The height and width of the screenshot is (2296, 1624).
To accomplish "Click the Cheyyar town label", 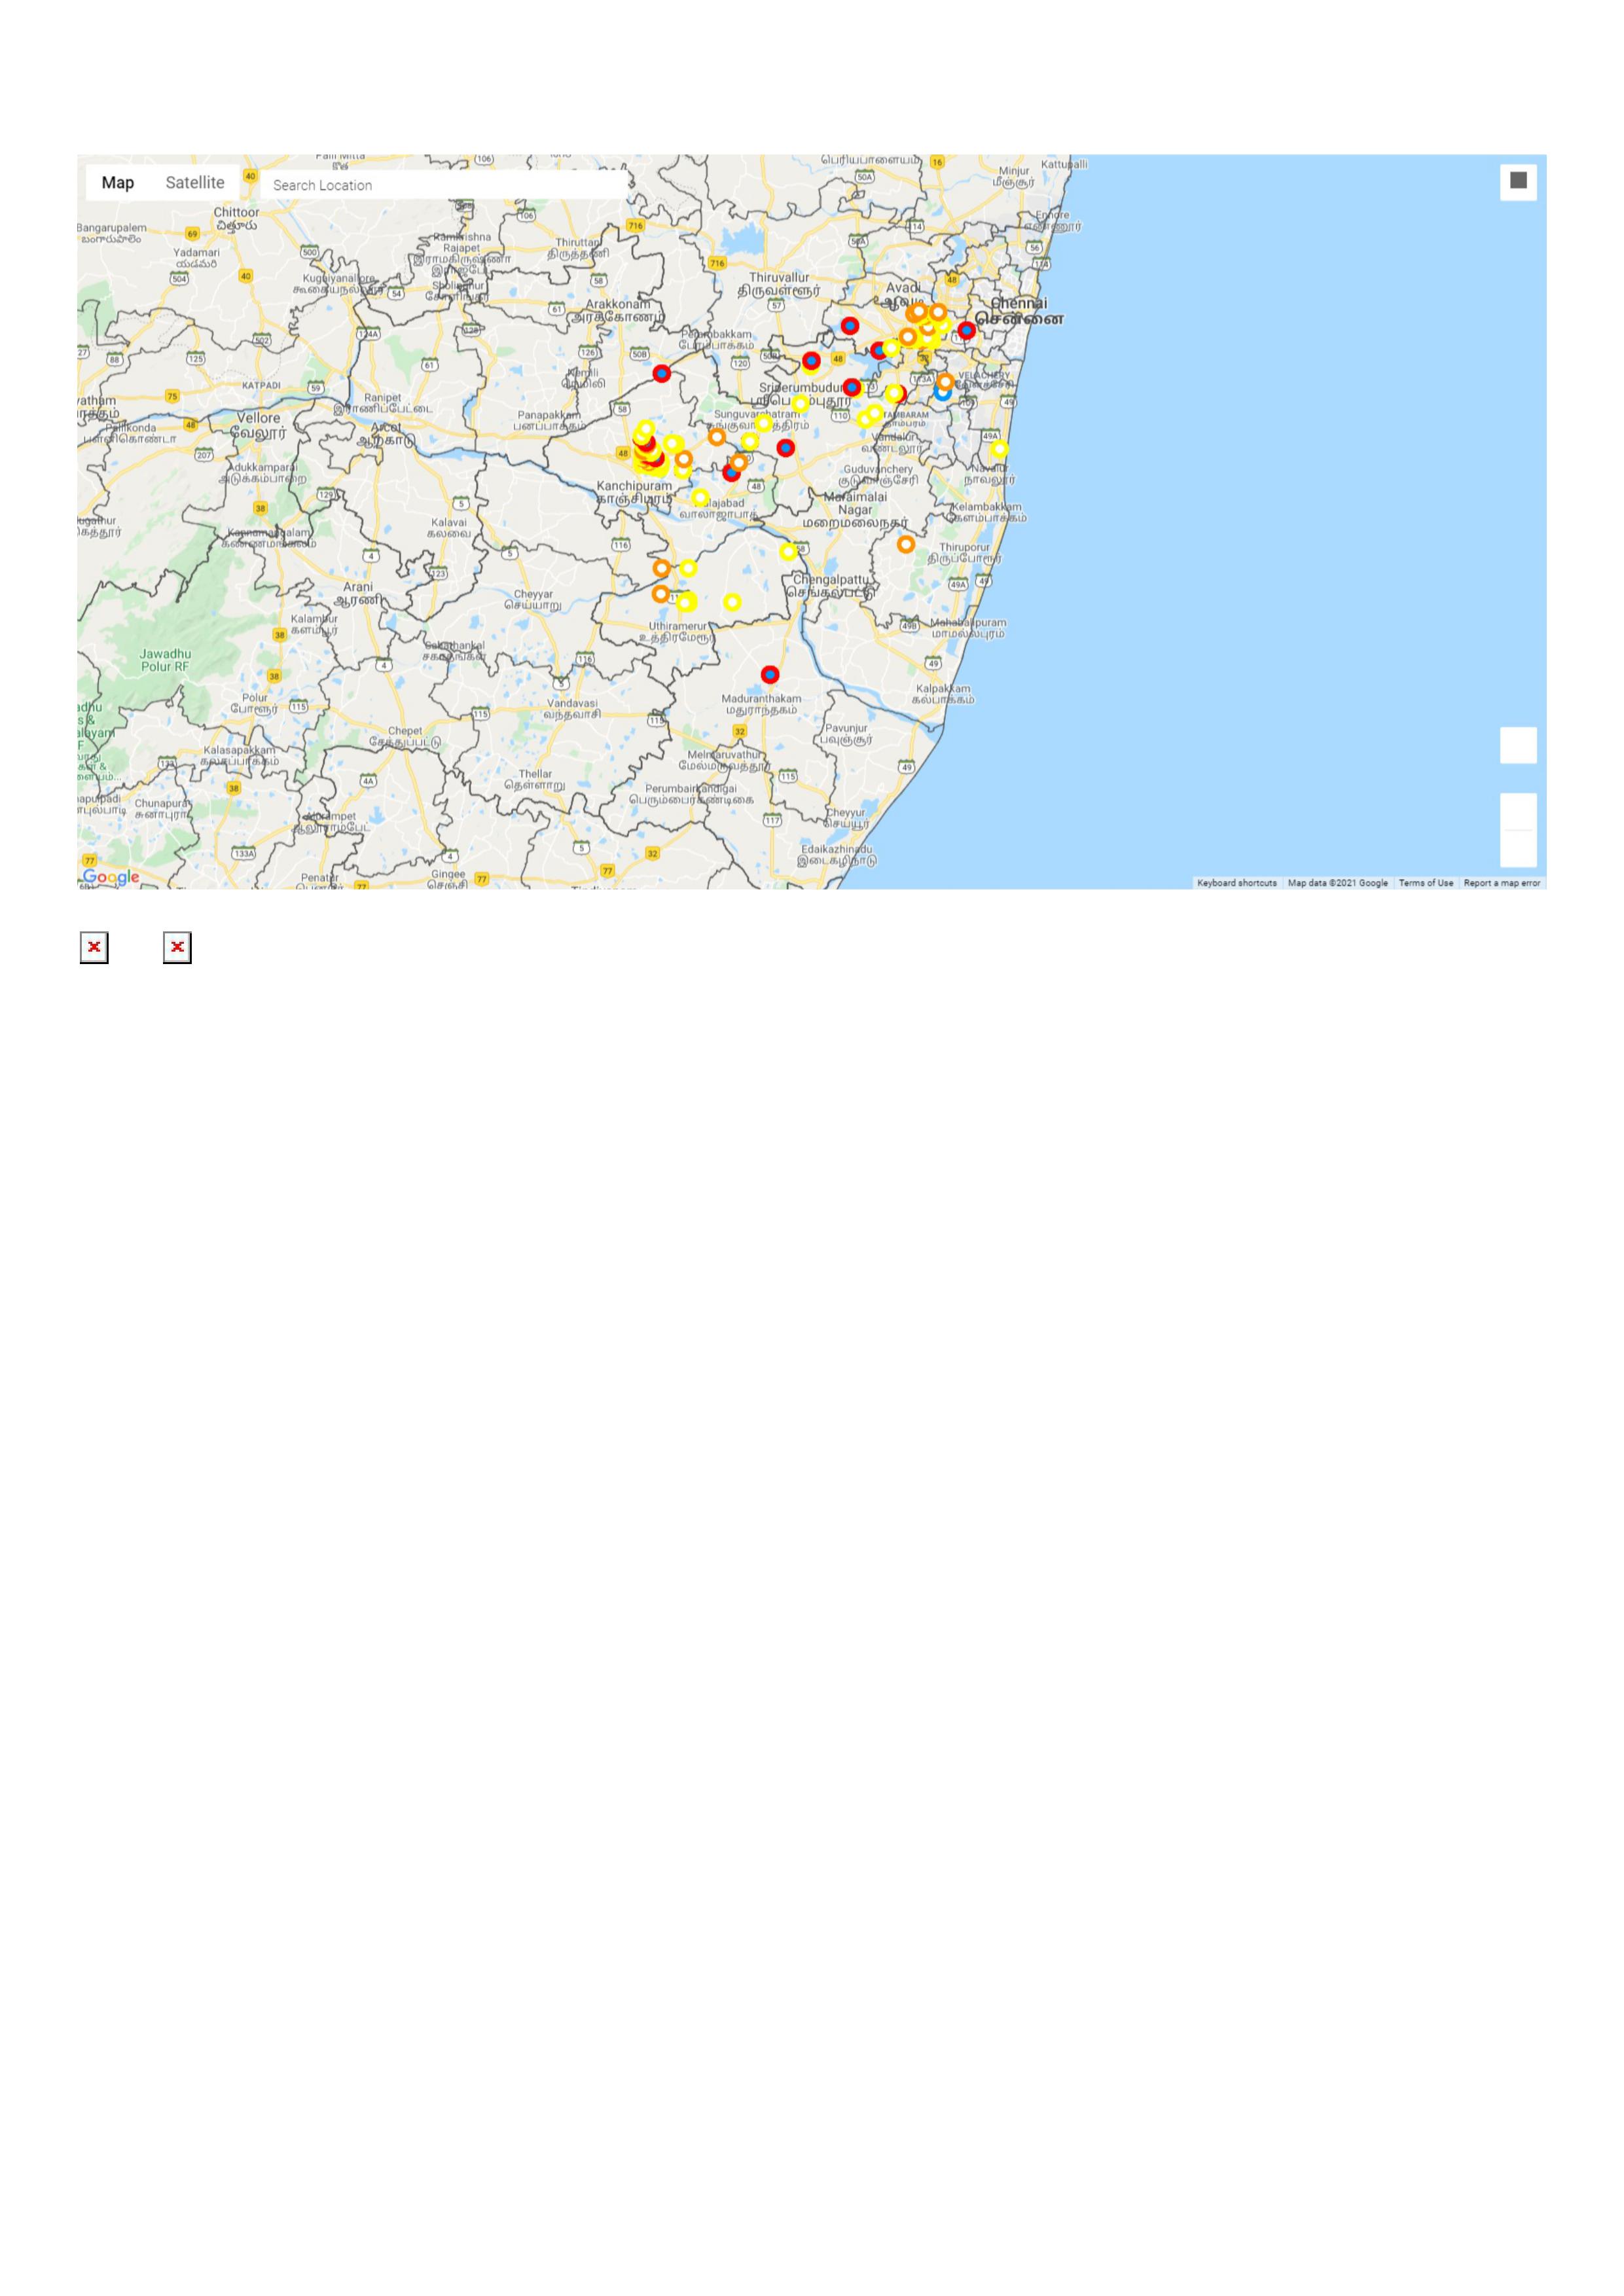I will [x=533, y=600].
